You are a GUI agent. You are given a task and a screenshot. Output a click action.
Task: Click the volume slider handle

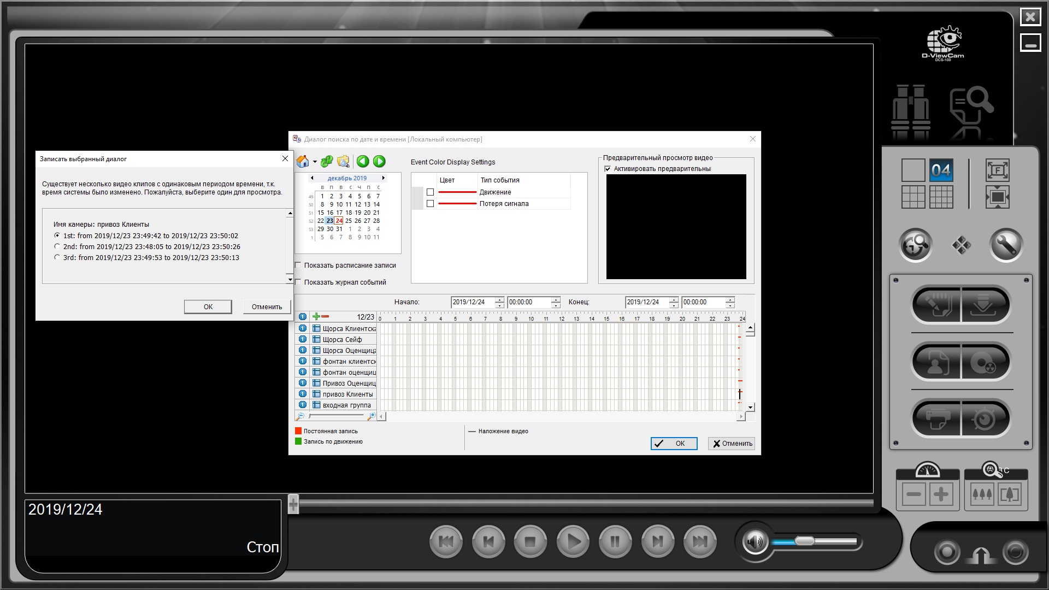[x=804, y=541]
